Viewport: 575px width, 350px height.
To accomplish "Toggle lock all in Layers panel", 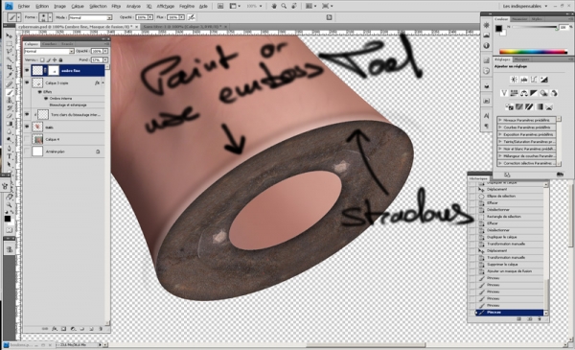I will (x=61, y=59).
